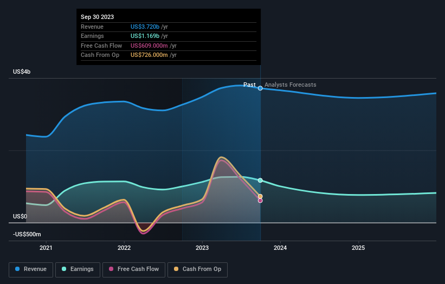Click the 'Past' label on chart
The width and height of the screenshot is (445, 284).
coord(249,85)
